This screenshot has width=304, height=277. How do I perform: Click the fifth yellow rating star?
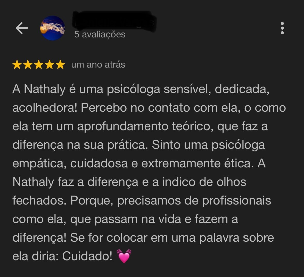(x=60, y=64)
